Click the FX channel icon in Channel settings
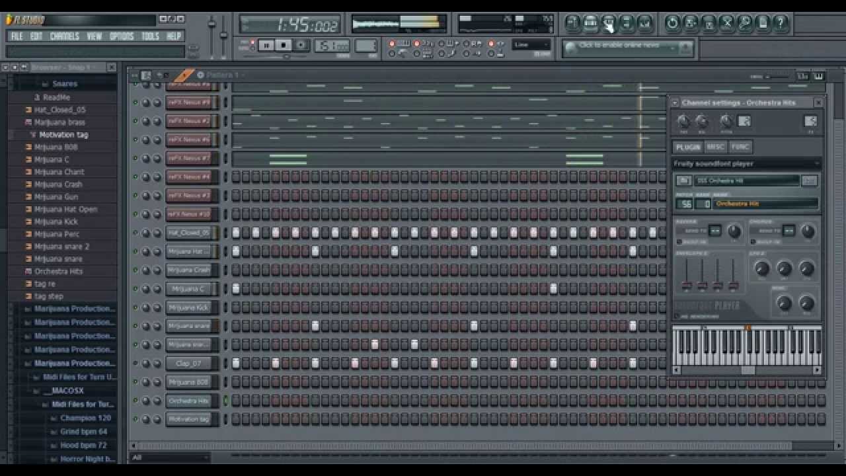Screen dimensions: 846x476 coord(810,121)
